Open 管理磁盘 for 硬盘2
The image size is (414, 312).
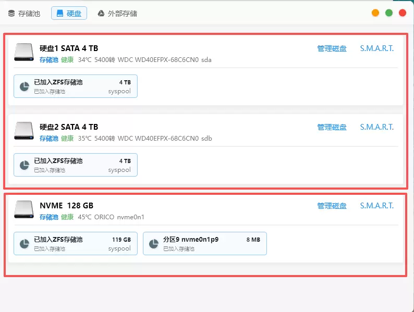332,127
